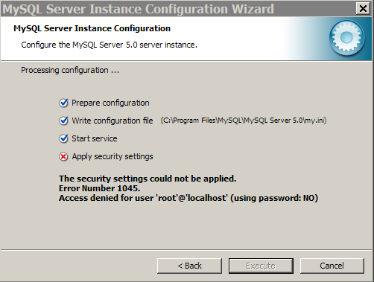Click the Write configuration file checkmark icon

(63, 121)
